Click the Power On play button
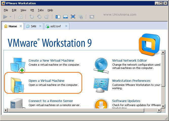The height and width of the screenshot is (121, 169). coord(5,17)
